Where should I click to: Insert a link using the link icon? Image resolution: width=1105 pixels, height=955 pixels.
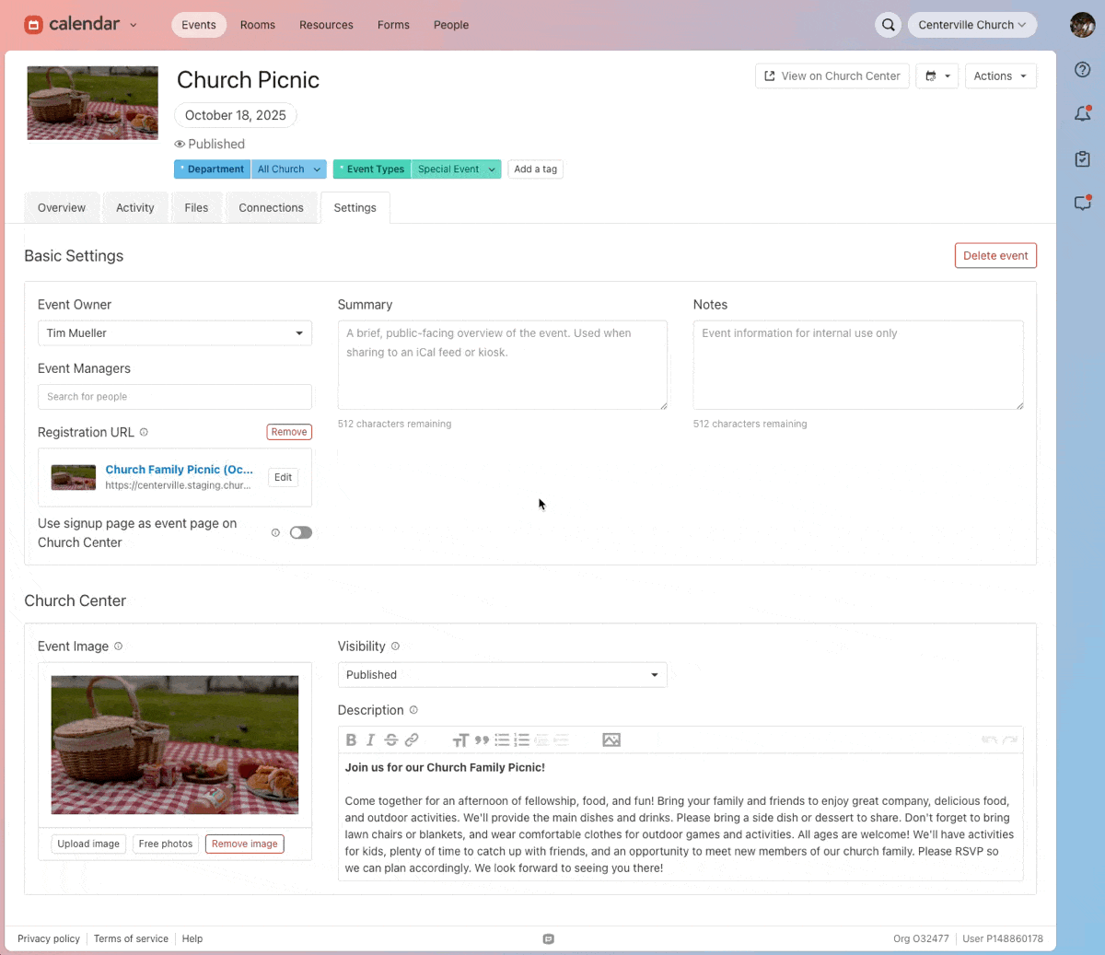tap(412, 740)
